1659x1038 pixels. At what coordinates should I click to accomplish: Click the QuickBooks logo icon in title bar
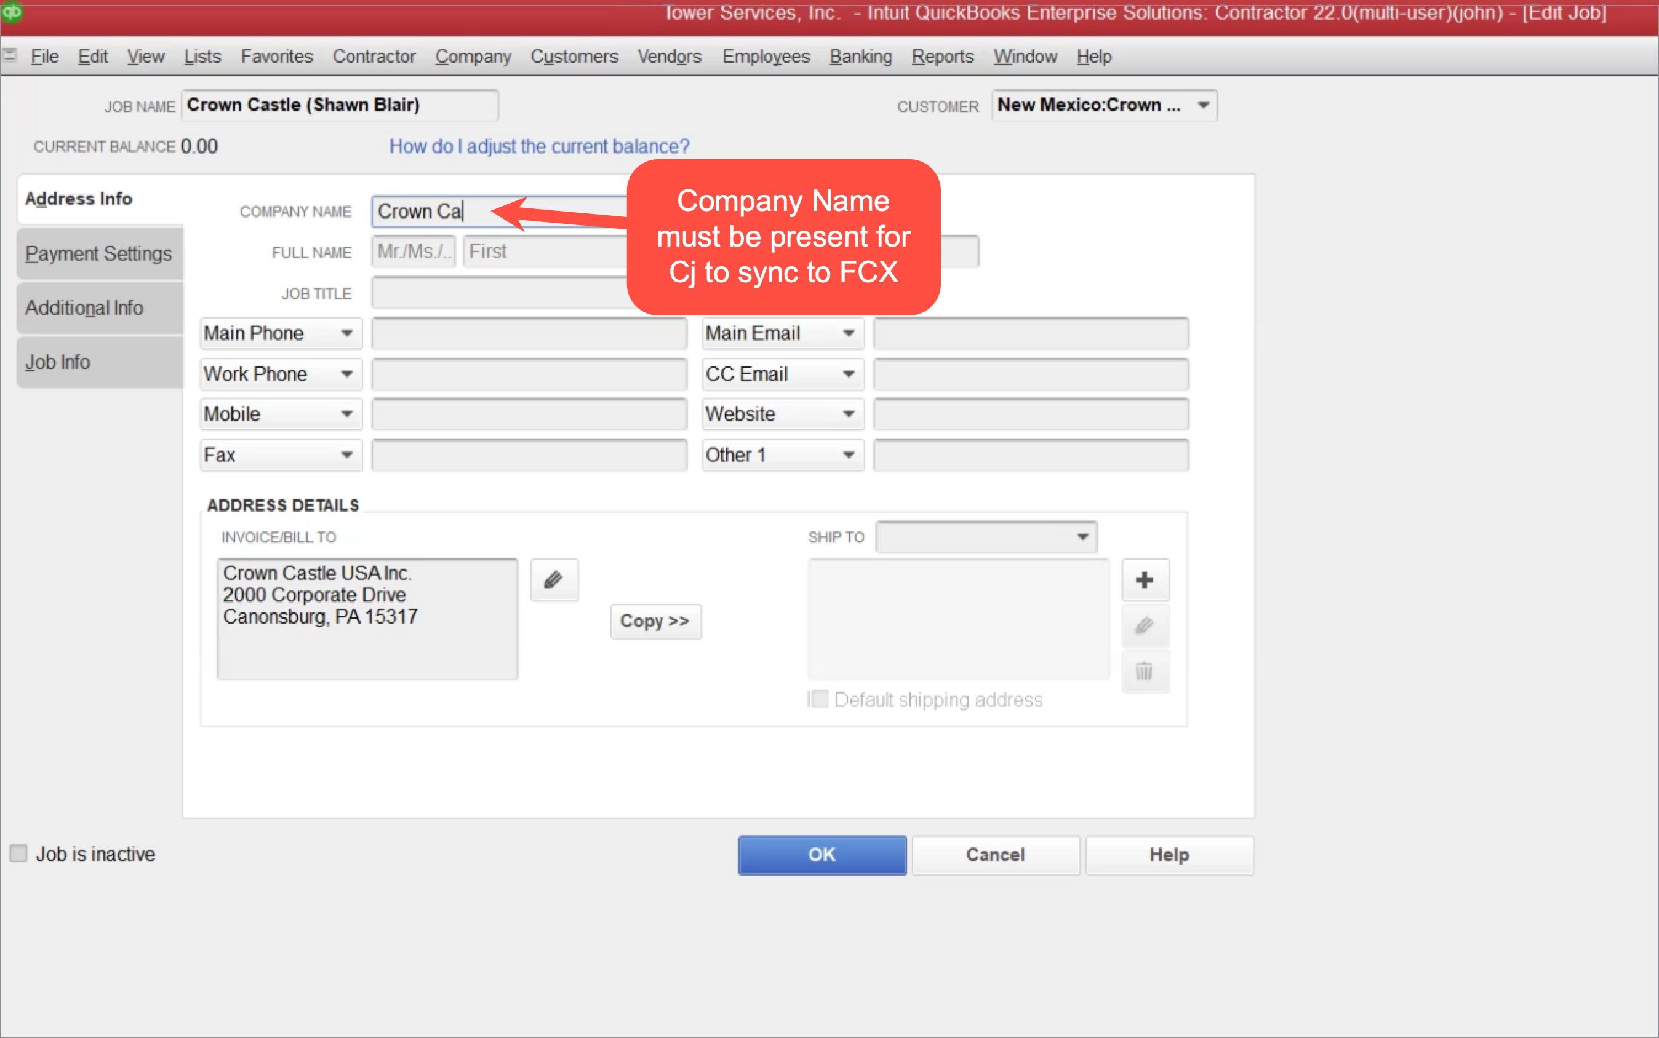(12, 12)
